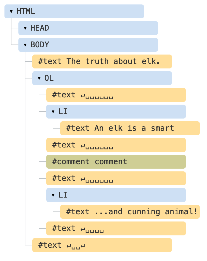This screenshot has width=207, height=261.
Task: Collapse the OL node triangle
Action: (x=39, y=78)
